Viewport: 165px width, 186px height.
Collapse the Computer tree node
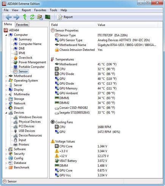click(x=6, y=35)
